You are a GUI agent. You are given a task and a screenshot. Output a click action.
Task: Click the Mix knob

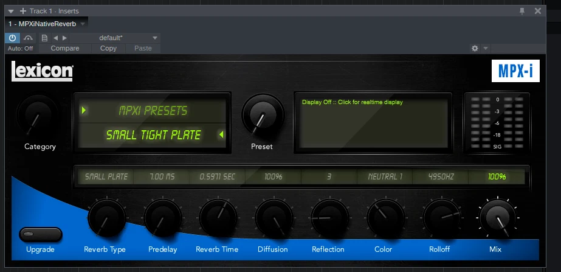pos(498,217)
